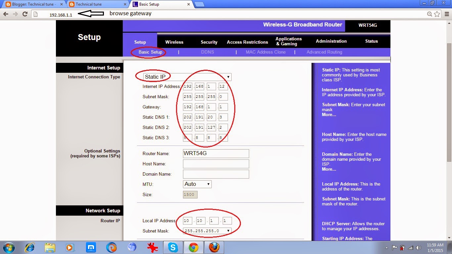Go to MAC Address Clone subtab
This screenshot has width=452, height=254.
point(266,52)
